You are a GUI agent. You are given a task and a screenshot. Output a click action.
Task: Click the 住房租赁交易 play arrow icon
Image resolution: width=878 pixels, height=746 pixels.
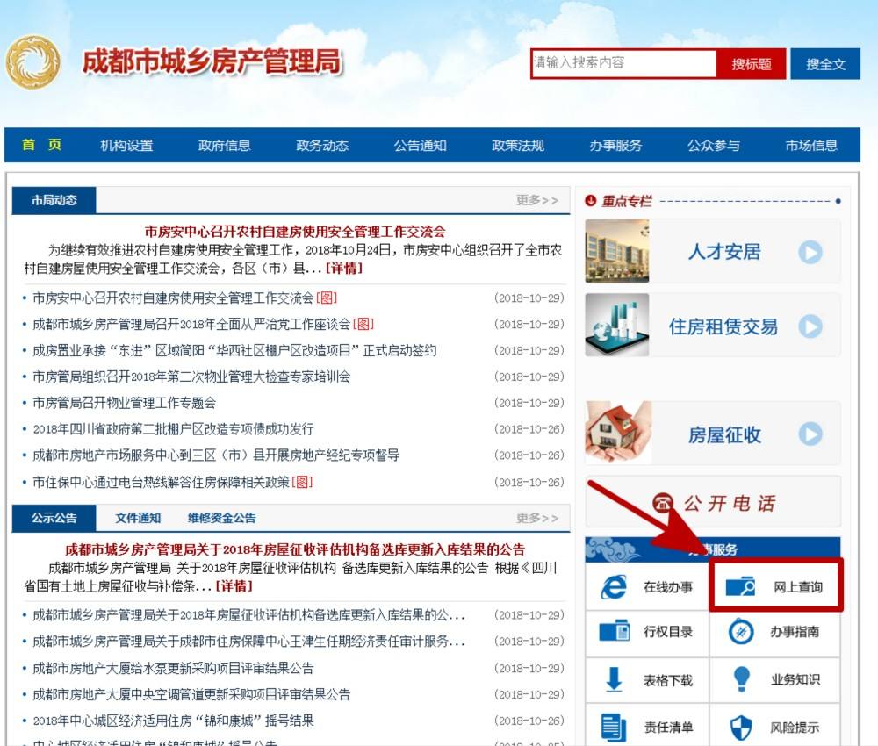810,326
